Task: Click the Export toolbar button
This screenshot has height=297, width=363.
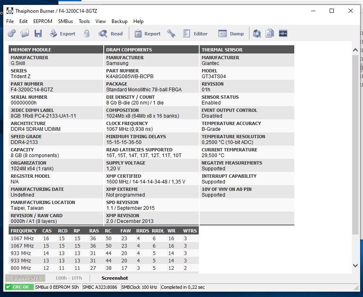Action: pos(63,34)
